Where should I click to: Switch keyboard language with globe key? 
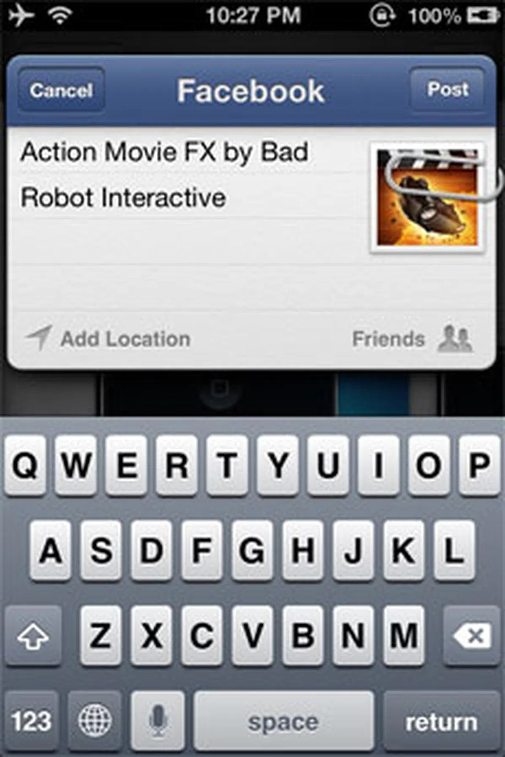pos(95,720)
